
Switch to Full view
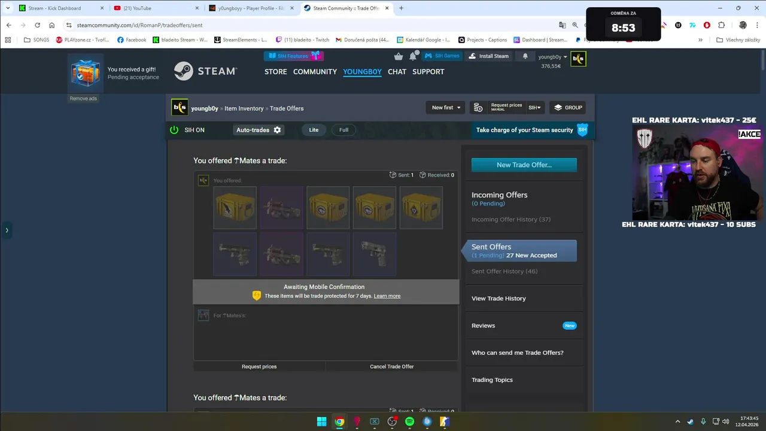point(344,130)
